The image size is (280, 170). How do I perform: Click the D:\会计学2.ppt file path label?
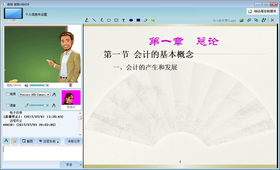click(x=224, y=21)
